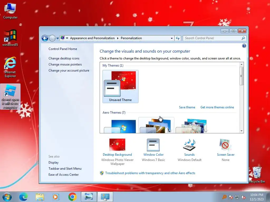The image size is (270, 202).
Task: Click the Control Panel taskbar button
Action: [105, 197]
